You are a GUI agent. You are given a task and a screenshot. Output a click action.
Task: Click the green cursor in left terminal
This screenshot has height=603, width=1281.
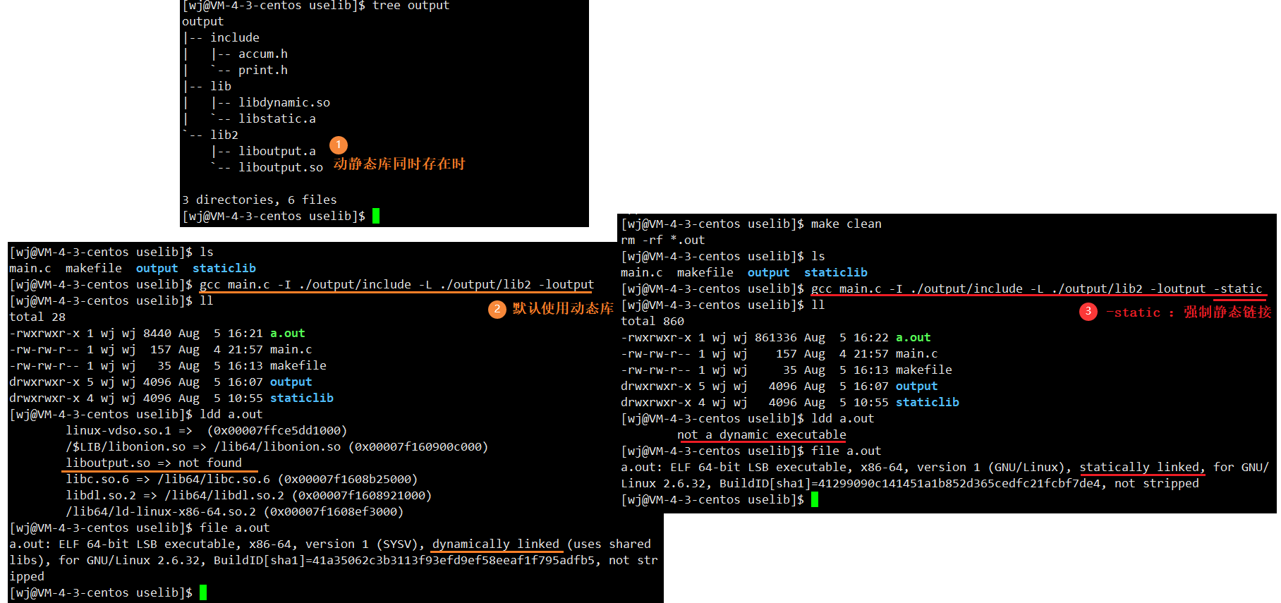203,592
